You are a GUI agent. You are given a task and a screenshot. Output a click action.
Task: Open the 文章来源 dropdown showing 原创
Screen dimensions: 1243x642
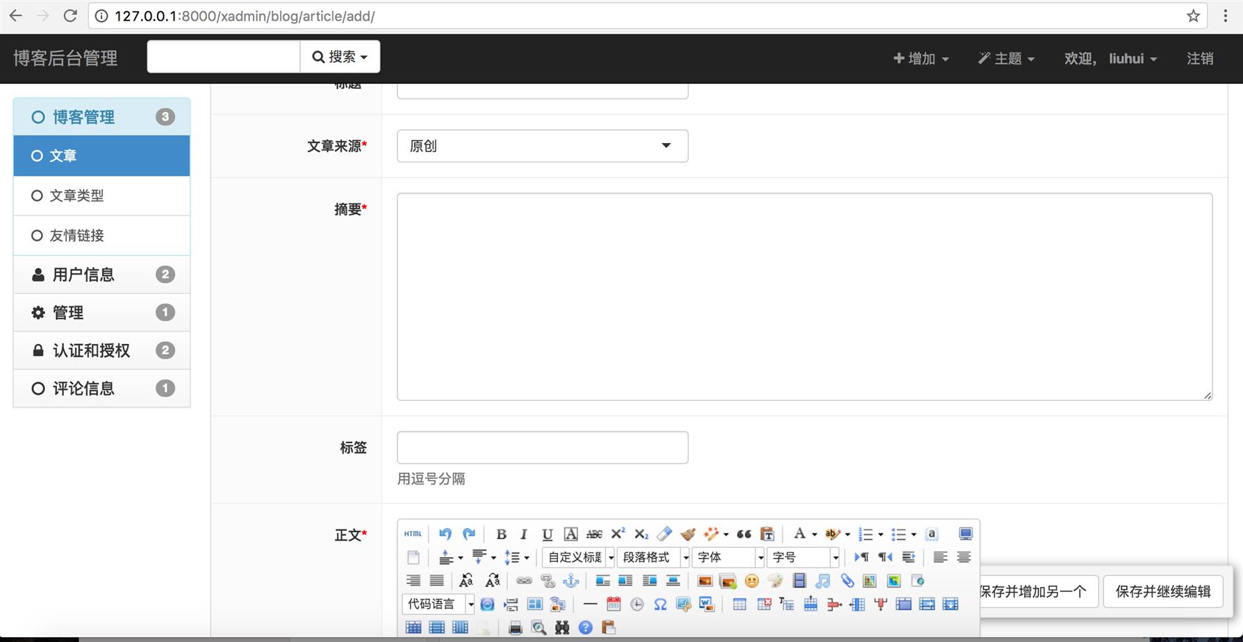click(542, 146)
